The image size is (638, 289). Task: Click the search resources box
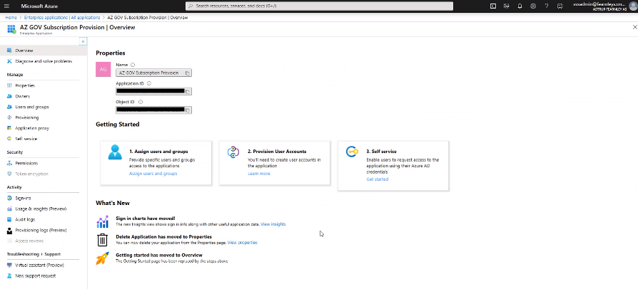point(319,6)
